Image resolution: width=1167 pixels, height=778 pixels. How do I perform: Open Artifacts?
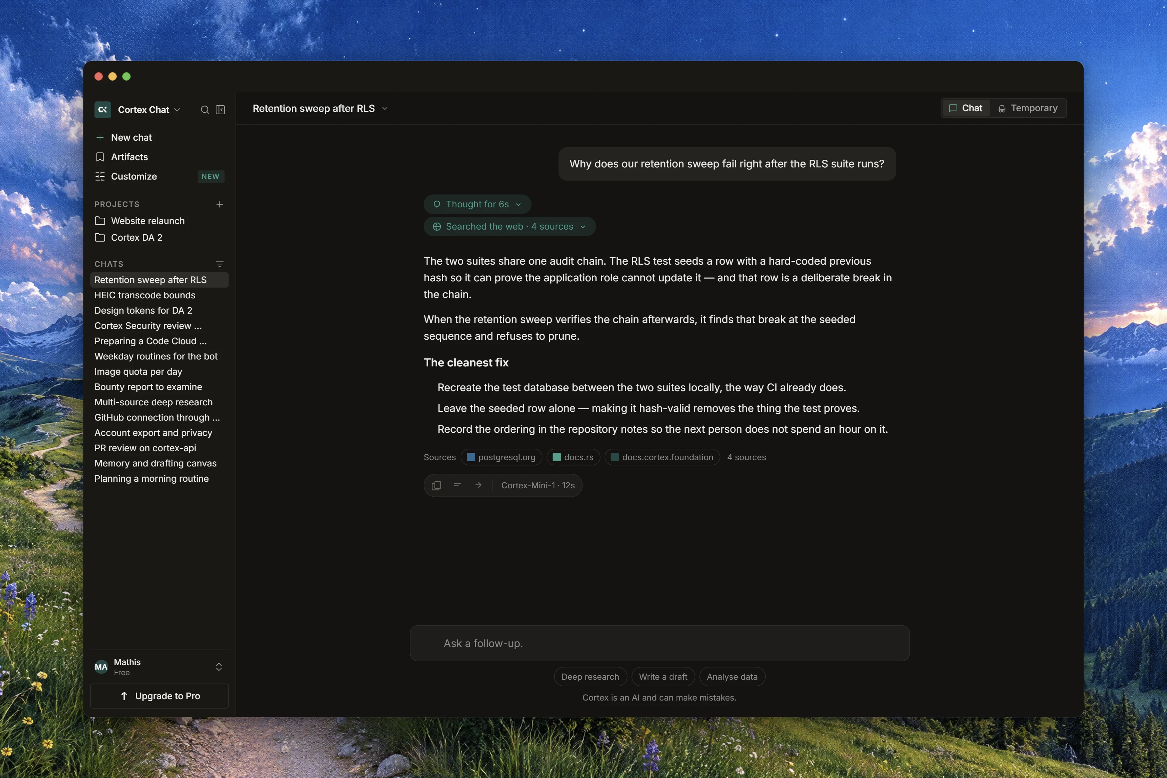click(x=159, y=157)
